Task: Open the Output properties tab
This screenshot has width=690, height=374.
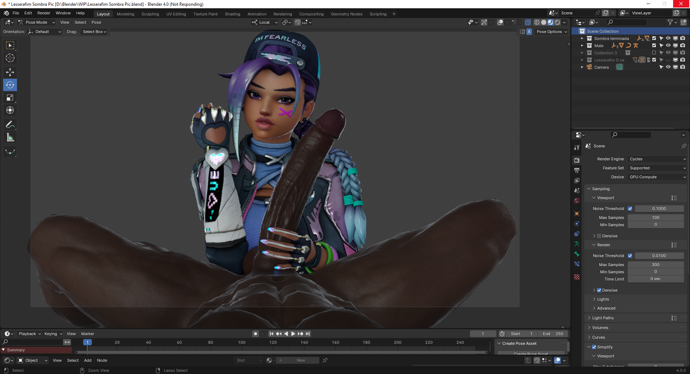Action: (x=577, y=170)
